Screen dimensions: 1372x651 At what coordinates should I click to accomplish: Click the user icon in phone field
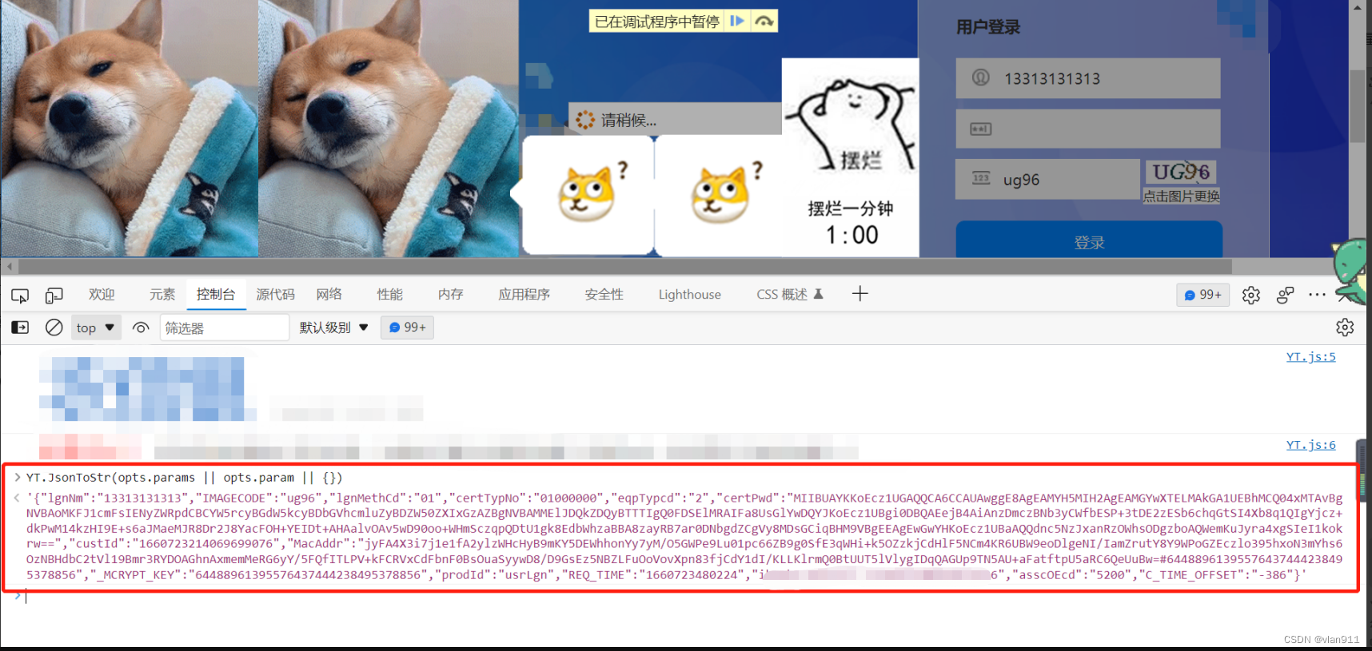click(x=981, y=77)
